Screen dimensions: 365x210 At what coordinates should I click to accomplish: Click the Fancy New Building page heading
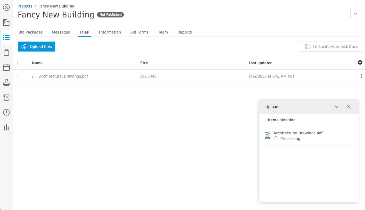[x=56, y=14]
